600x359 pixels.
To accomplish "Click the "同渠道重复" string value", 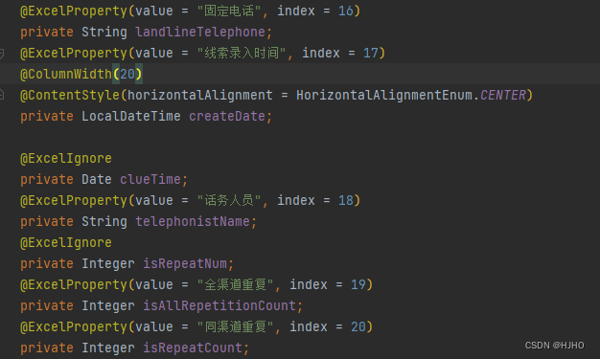I will [x=235, y=326].
